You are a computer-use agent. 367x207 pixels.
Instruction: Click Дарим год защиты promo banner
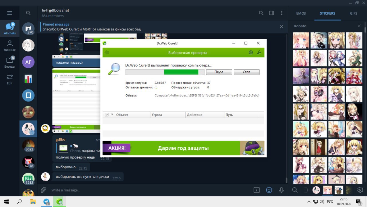(x=183, y=148)
